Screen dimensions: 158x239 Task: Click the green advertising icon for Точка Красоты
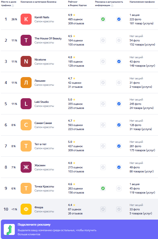(x=103, y=188)
